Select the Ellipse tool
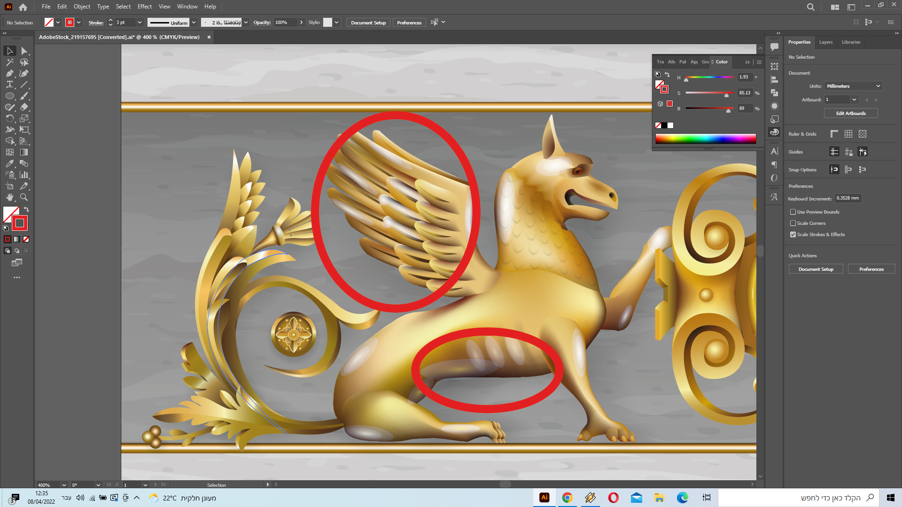The image size is (902, 507). (x=9, y=96)
